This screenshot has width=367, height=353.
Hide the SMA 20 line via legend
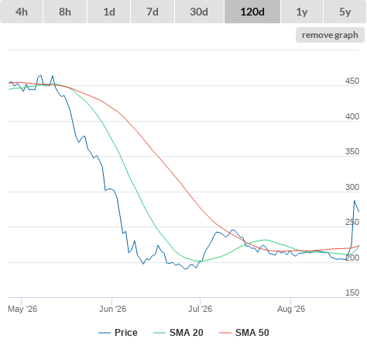(x=178, y=333)
